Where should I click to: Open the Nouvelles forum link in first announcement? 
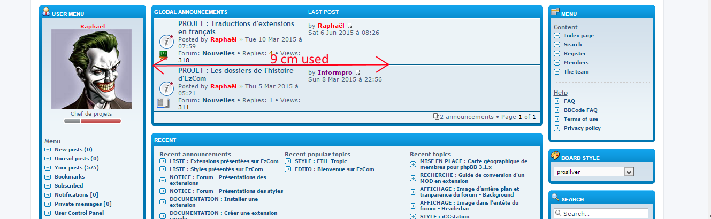(218, 53)
